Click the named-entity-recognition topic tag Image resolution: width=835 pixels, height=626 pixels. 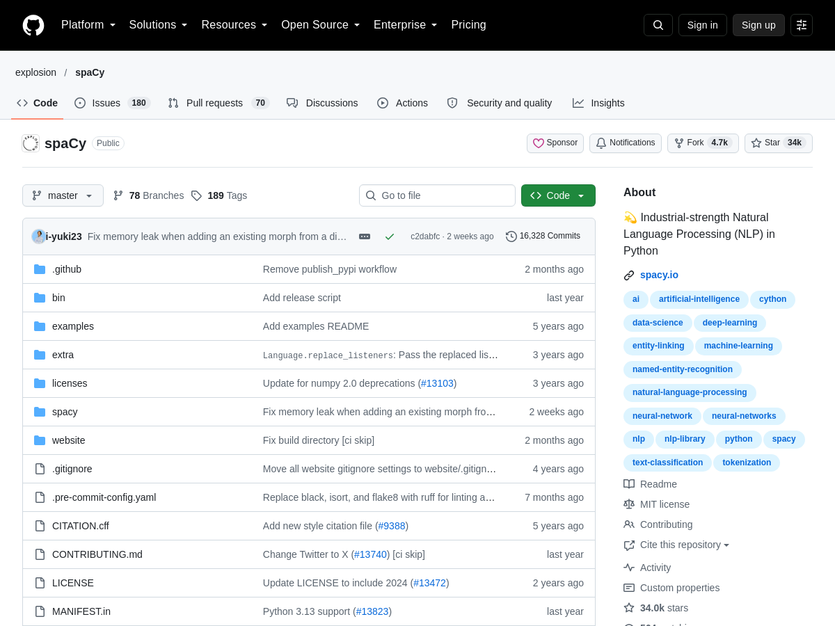tap(683, 369)
